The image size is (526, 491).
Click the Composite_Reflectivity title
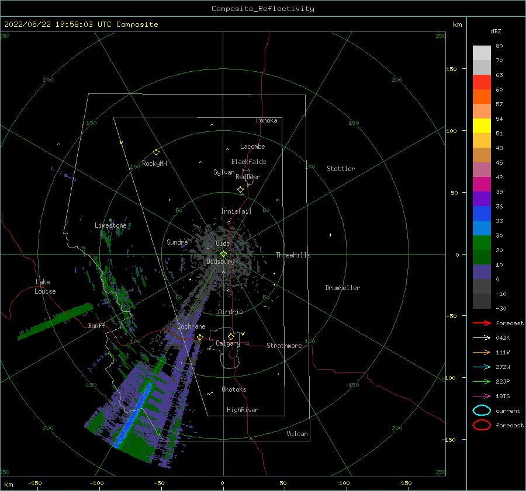(263, 9)
